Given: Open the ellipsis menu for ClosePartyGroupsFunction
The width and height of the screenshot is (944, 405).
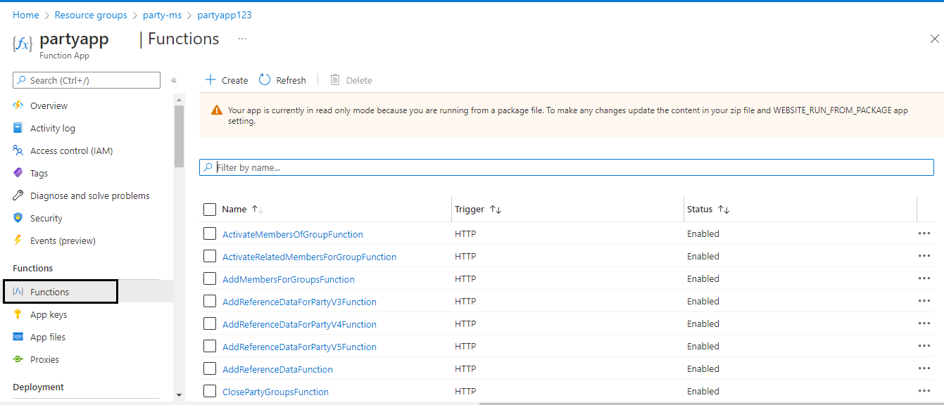Looking at the screenshot, I should (x=924, y=391).
